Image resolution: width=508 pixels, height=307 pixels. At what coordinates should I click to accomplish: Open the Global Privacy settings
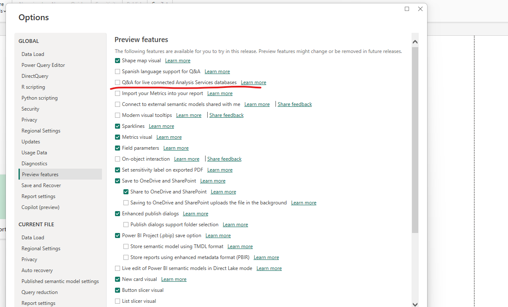click(60, 120)
